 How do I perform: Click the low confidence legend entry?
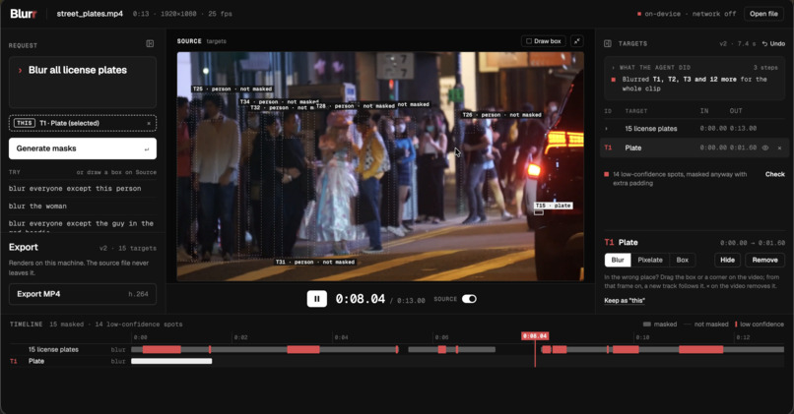pos(760,325)
